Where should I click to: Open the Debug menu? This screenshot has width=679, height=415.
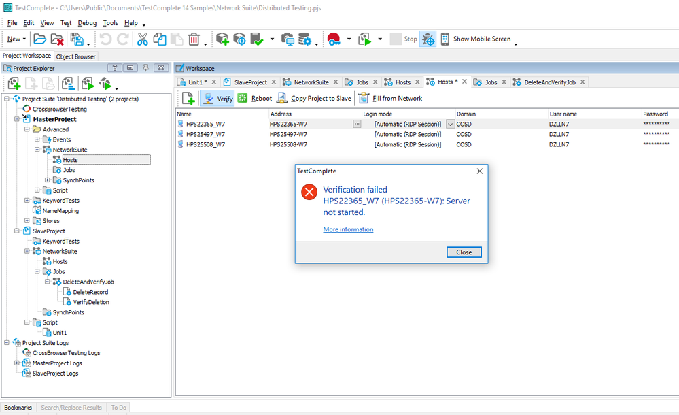87,23
